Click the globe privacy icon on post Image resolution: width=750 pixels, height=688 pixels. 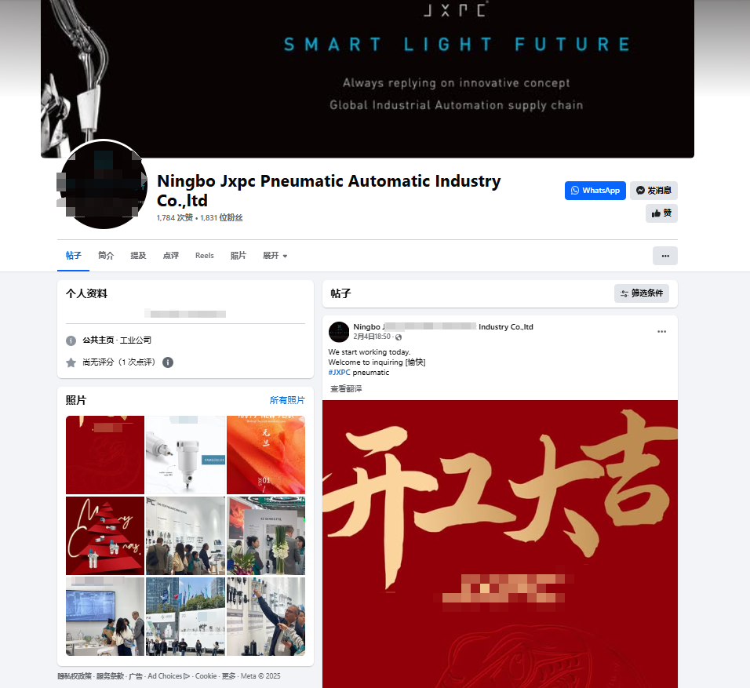(399, 337)
